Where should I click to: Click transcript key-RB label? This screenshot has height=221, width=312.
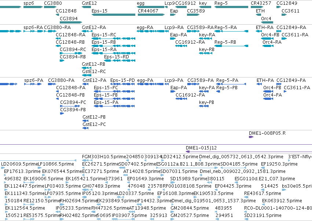pyautogui.click(x=207, y=50)
